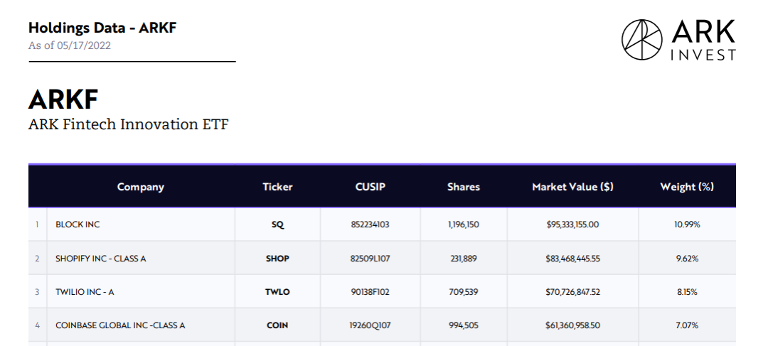Click the Holdings Data - ARKF title
768x346 pixels.
(x=102, y=28)
